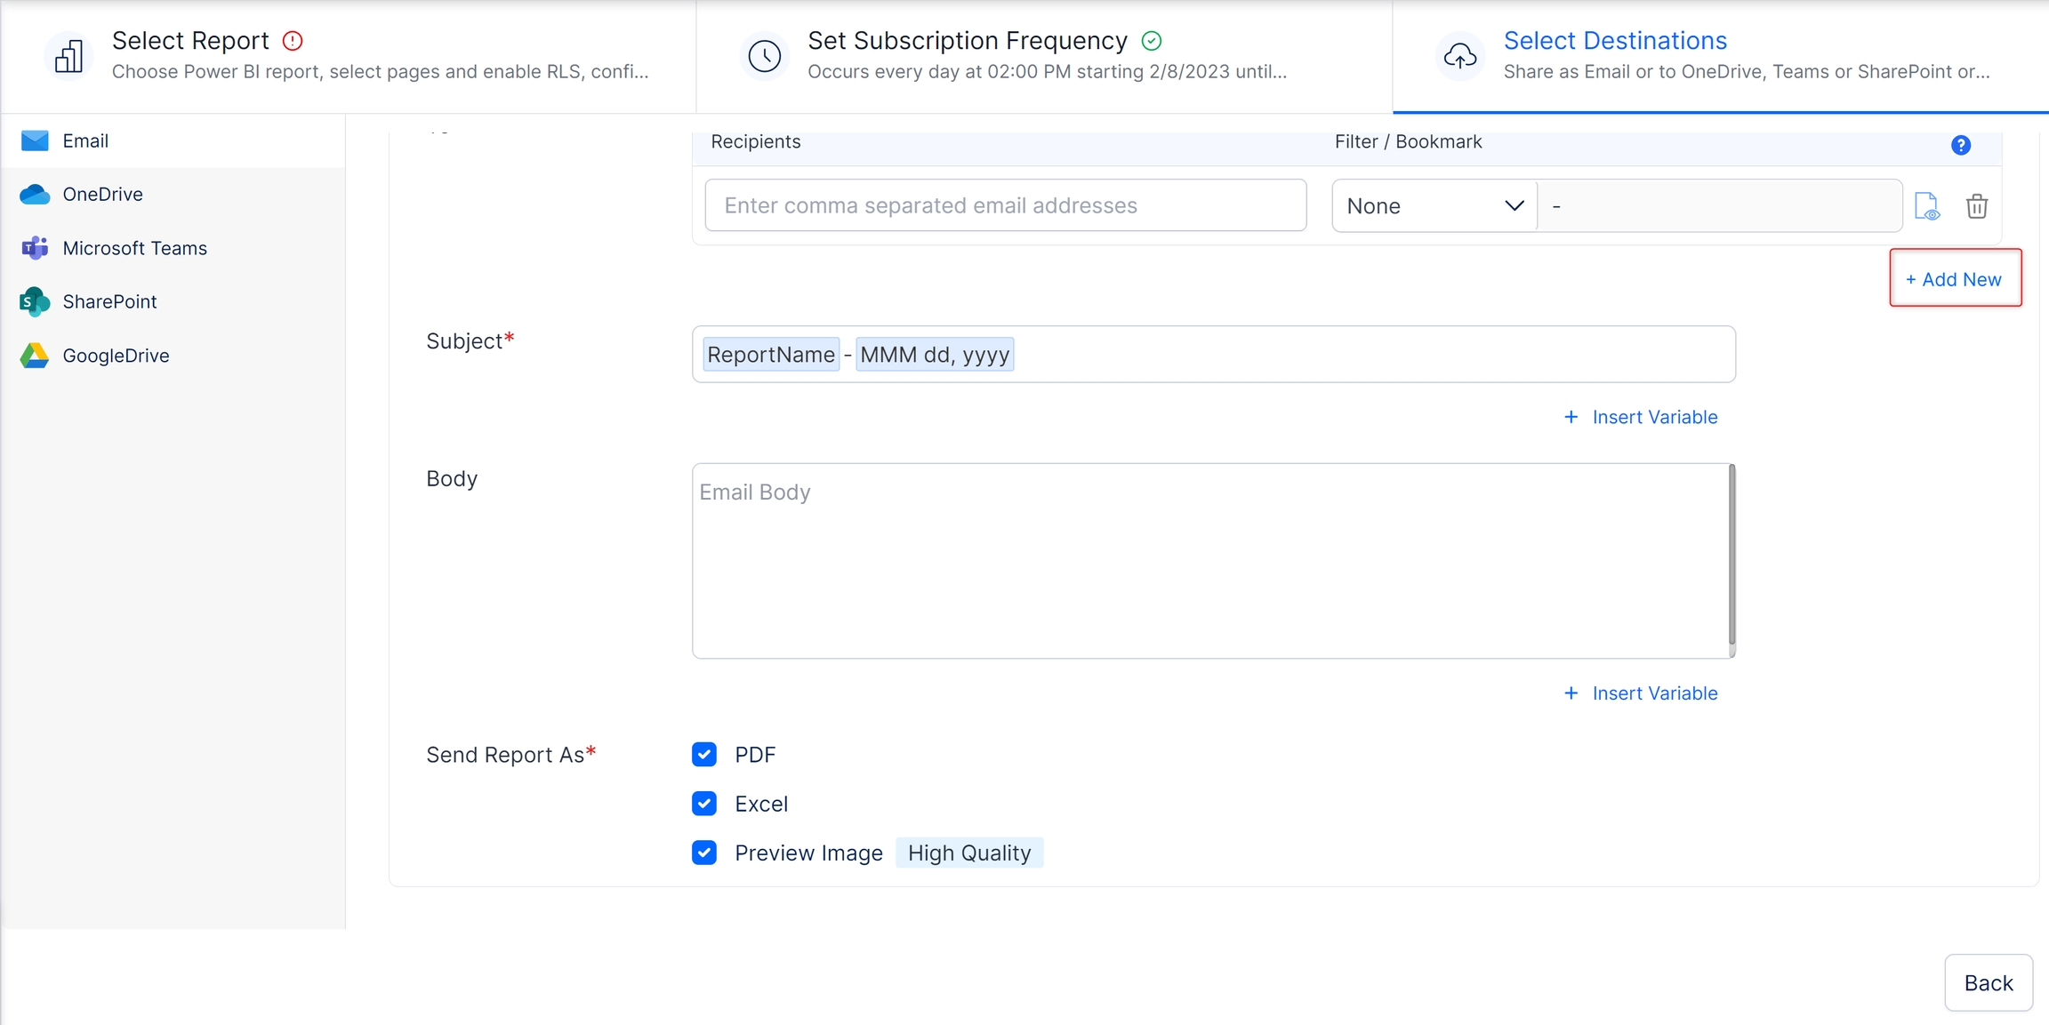Click the blue help question mark icon
Image resolution: width=2049 pixels, height=1025 pixels.
[1960, 145]
